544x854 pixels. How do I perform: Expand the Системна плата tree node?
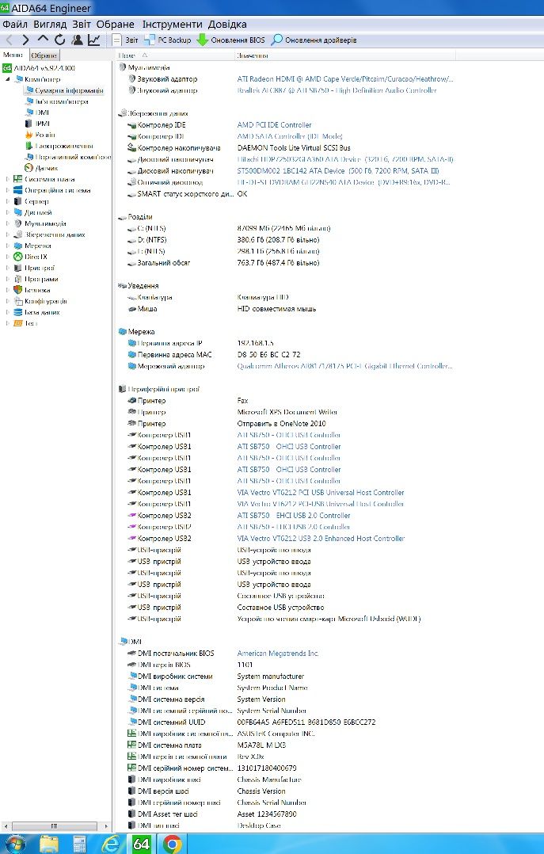pyautogui.click(x=8, y=179)
